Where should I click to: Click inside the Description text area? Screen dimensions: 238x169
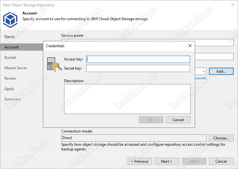coord(127,99)
